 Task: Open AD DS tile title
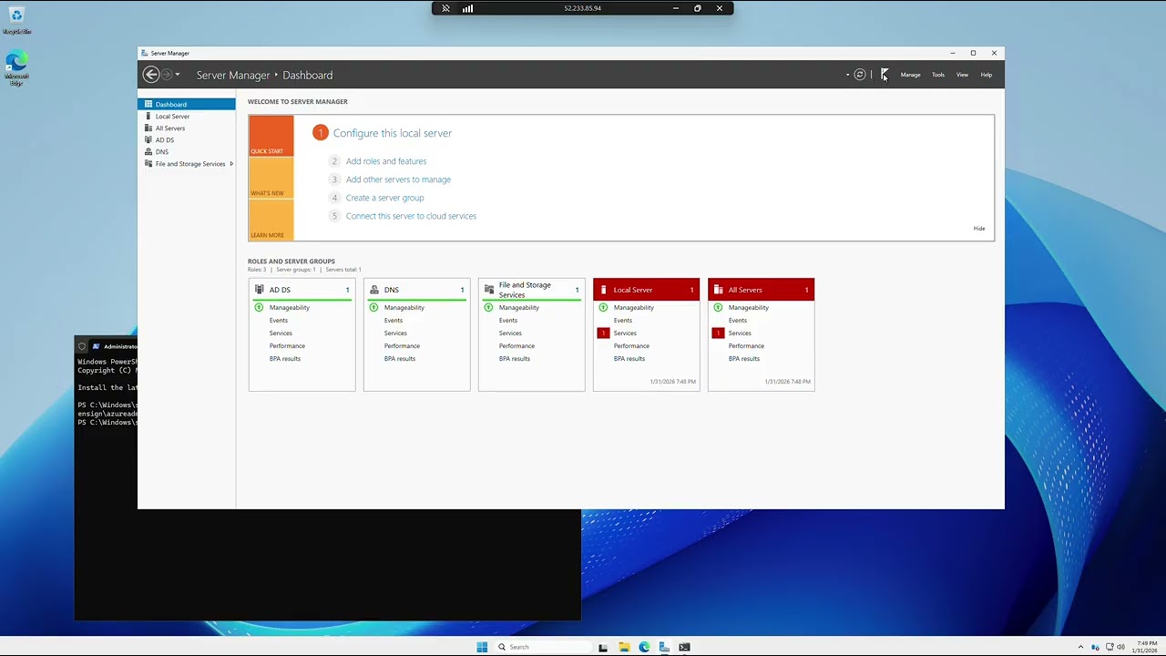[280, 290]
